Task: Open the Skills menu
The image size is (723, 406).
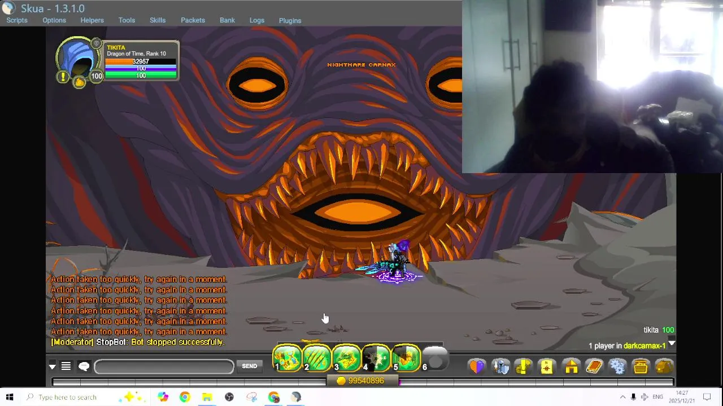Action: click(158, 20)
